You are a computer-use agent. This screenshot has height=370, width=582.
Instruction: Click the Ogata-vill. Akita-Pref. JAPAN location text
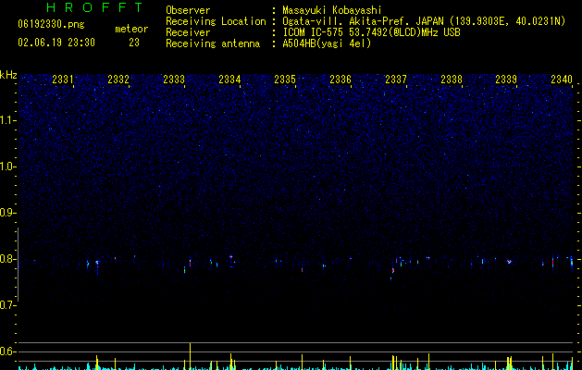coord(364,21)
